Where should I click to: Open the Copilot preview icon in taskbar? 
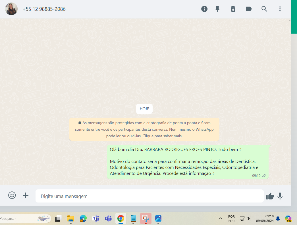point(288,218)
